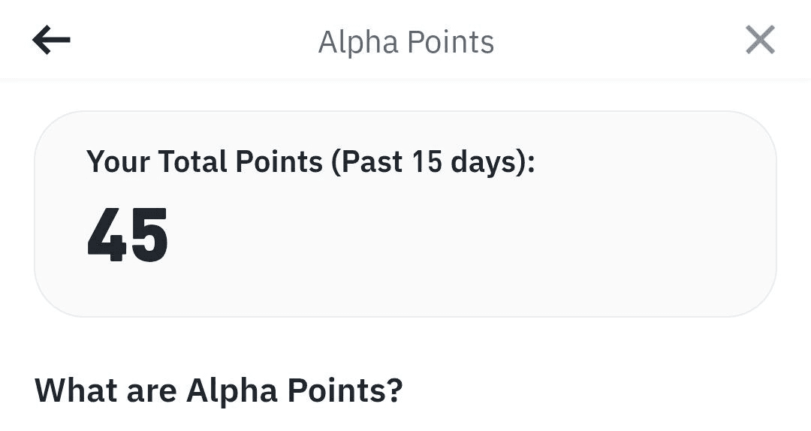Close the Alpha Points page with X
Screen dimensions: 811x431
pos(759,41)
